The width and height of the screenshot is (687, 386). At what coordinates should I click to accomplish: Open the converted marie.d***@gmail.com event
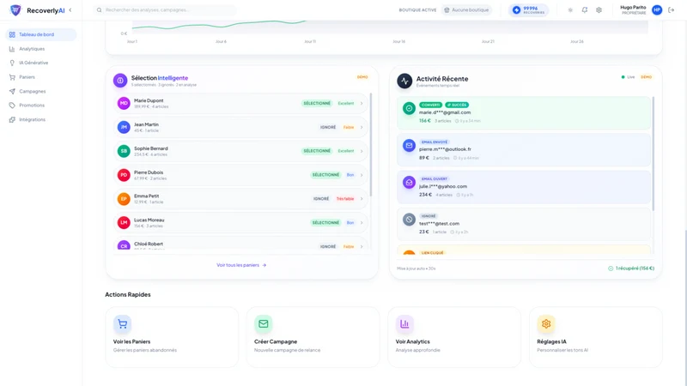point(524,113)
